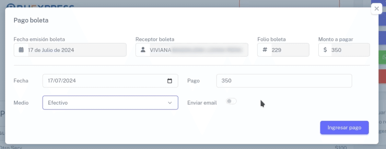Click the Monto a pagar label
The height and width of the screenshot is (149, 386).
pyautogui.click(x=336, y=39)
